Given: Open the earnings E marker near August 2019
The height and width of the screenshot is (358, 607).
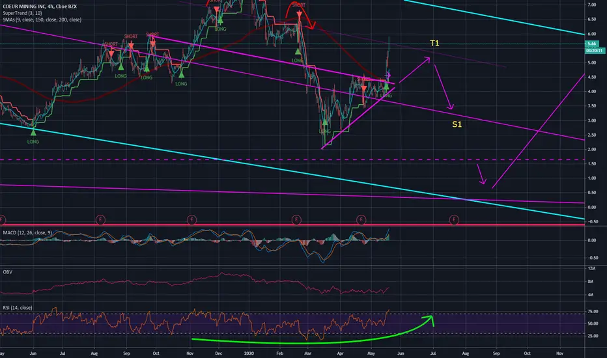Looking at the screenshot, I should (x=100, y=220).
